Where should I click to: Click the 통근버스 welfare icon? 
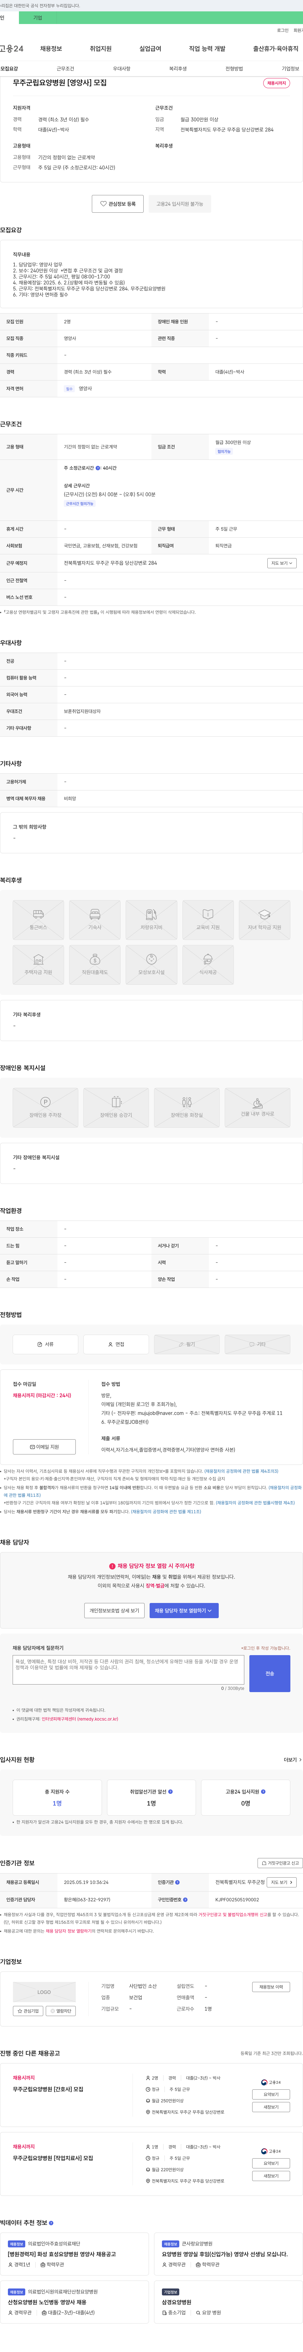point(38,919)
